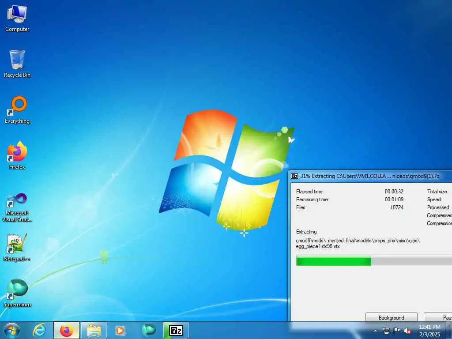Image resolution: width=452 pixels, height=339 pixels.
Task: Open the Windows Start menu
Action: click(12, 330)
